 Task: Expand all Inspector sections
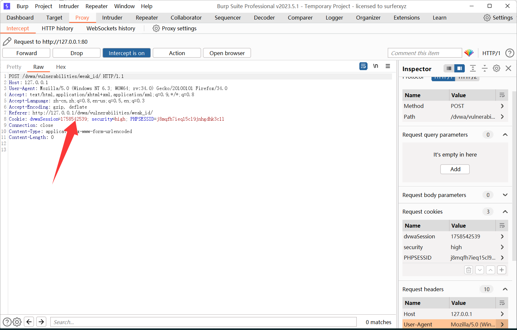[473, 68]
